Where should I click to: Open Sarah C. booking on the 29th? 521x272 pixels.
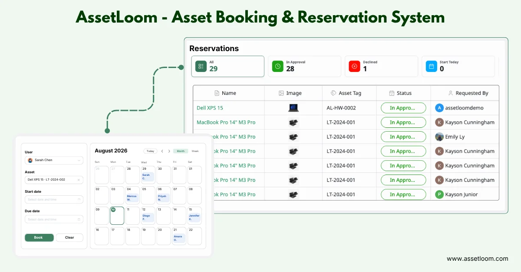148,177
